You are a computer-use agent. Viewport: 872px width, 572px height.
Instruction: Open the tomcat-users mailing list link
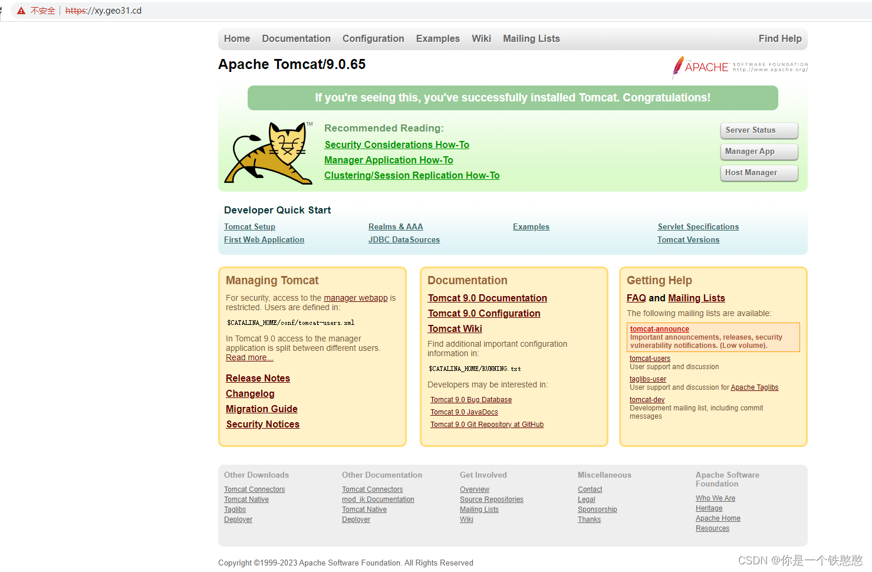[650, 359]
